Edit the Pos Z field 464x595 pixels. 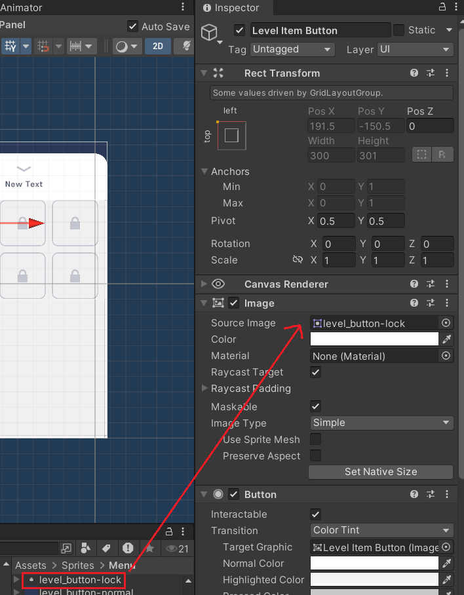coord(430,126)
